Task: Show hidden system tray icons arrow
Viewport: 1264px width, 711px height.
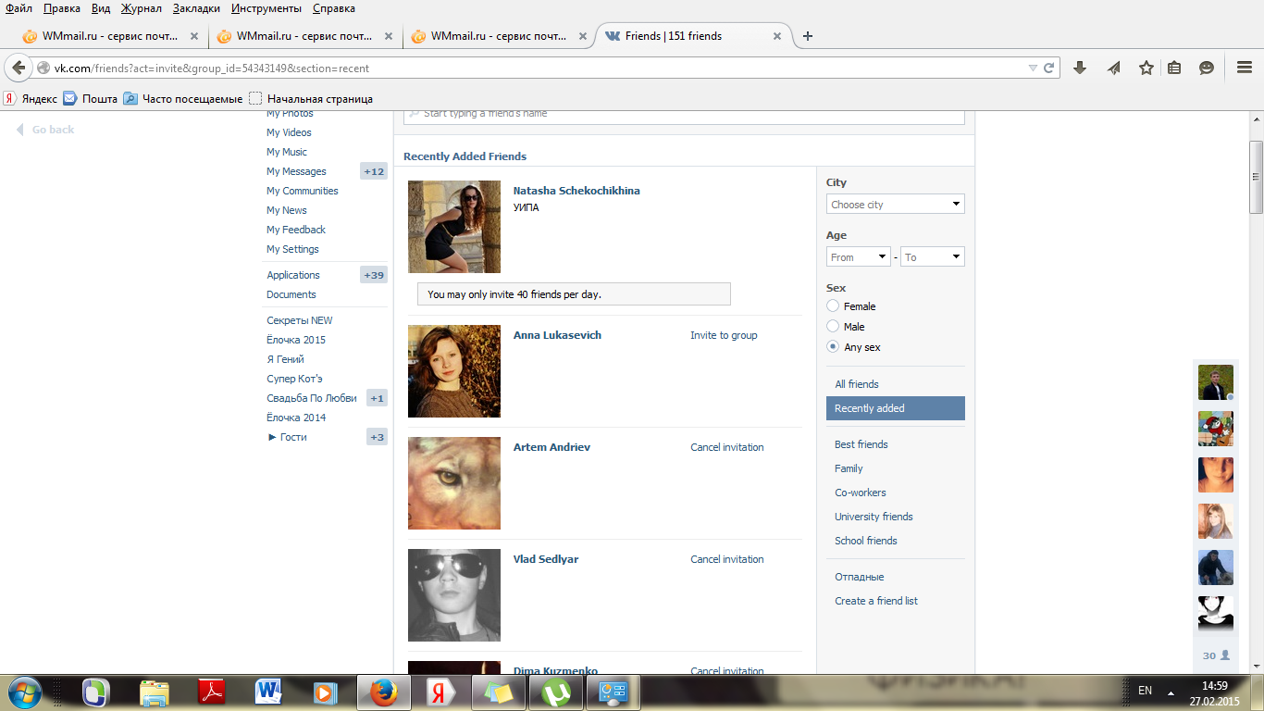Action: coord(1171,692)
